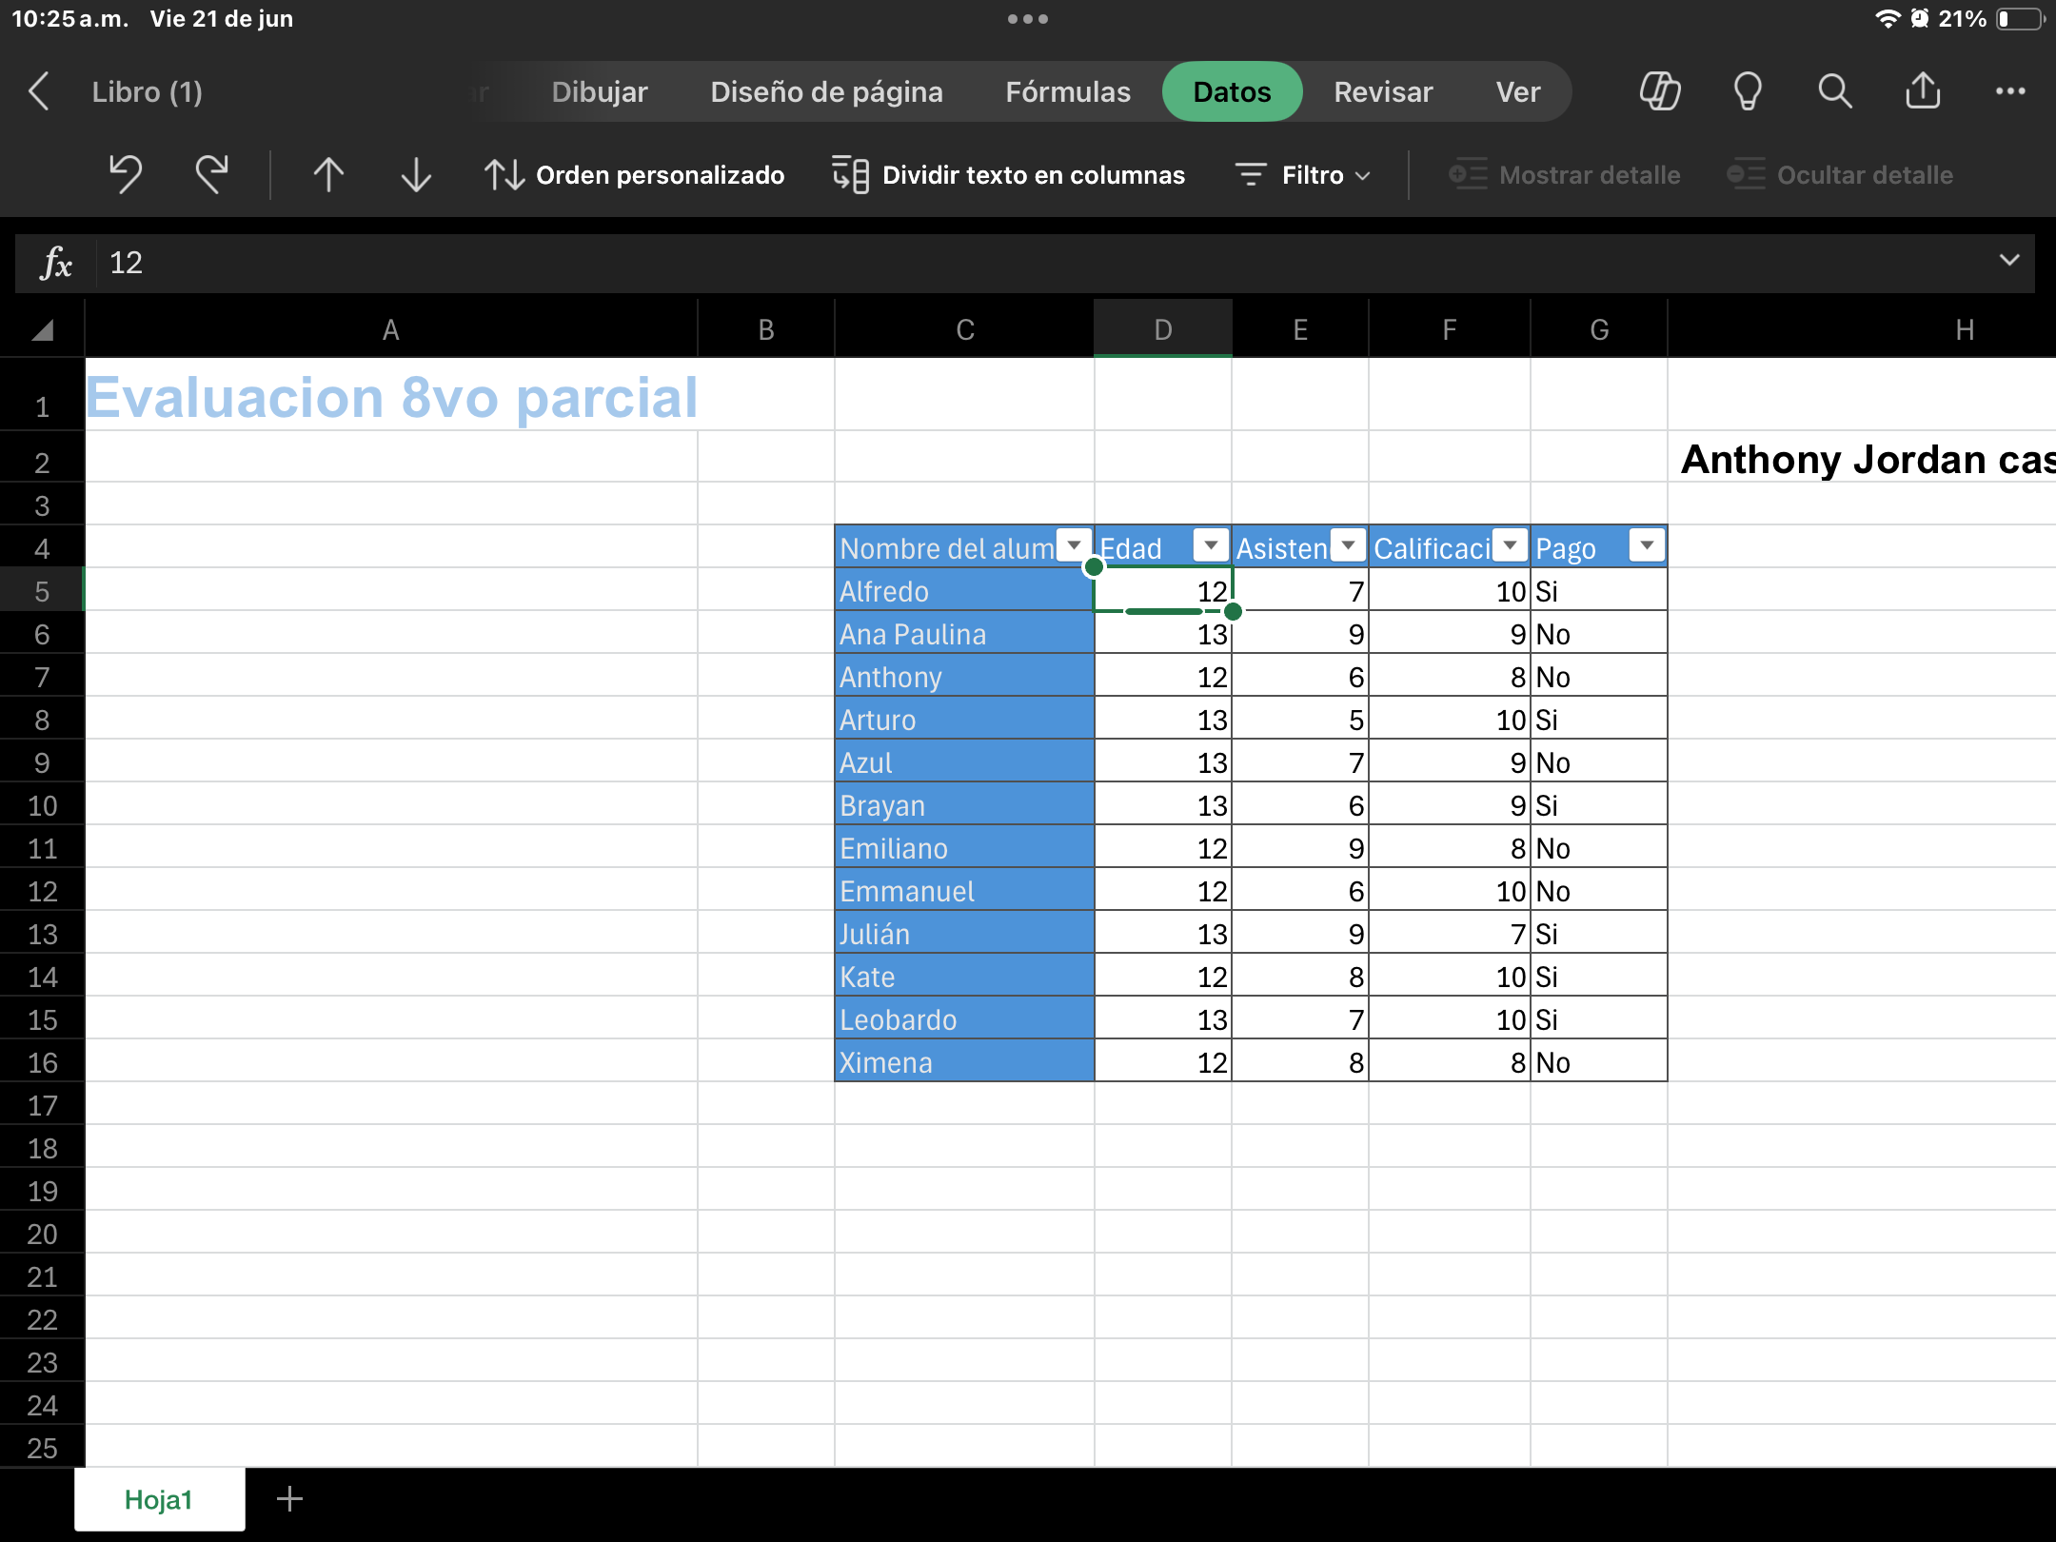Open the three-dot More options menu

(x=2010, y=92)
